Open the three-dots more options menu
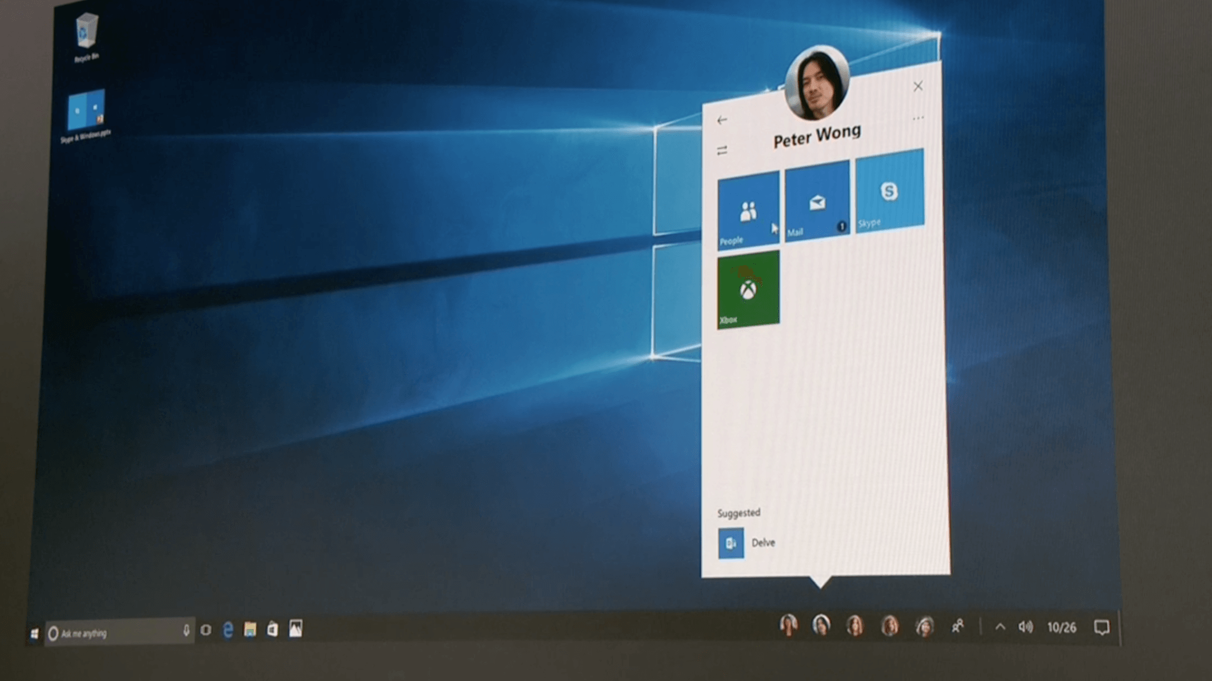Screen dimensions: 1212x681 click(x=918, y=118)
